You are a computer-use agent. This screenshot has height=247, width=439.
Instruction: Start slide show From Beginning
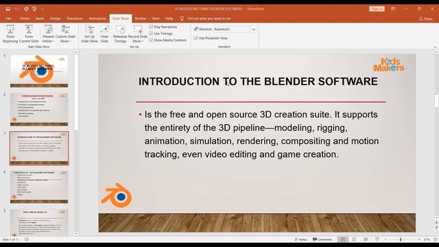10,34
